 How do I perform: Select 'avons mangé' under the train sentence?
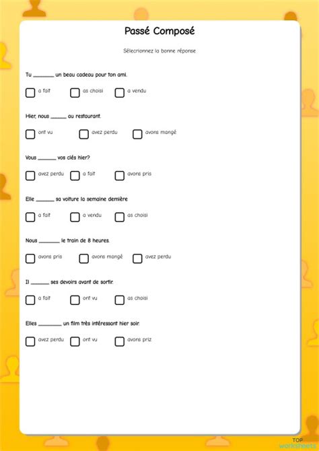83,258
